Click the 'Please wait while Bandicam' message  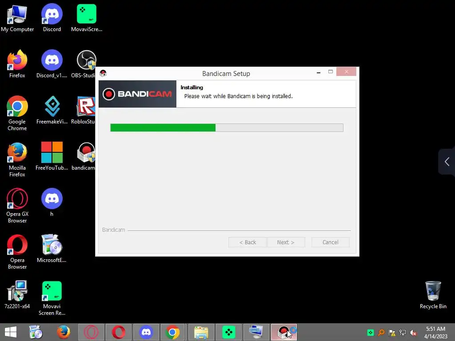[238, 96]
